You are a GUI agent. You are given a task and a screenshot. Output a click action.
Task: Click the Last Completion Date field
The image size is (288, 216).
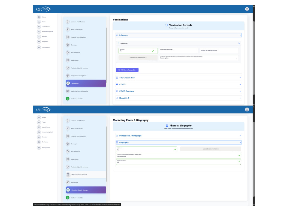[x=179, y=51]
